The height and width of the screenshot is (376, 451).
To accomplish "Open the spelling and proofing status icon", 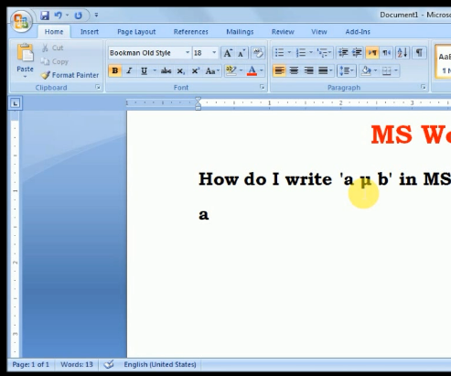I will click(x=109, y=364).
